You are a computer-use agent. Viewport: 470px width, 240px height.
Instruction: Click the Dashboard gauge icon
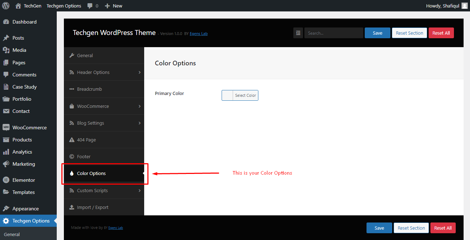click(6, 22)
